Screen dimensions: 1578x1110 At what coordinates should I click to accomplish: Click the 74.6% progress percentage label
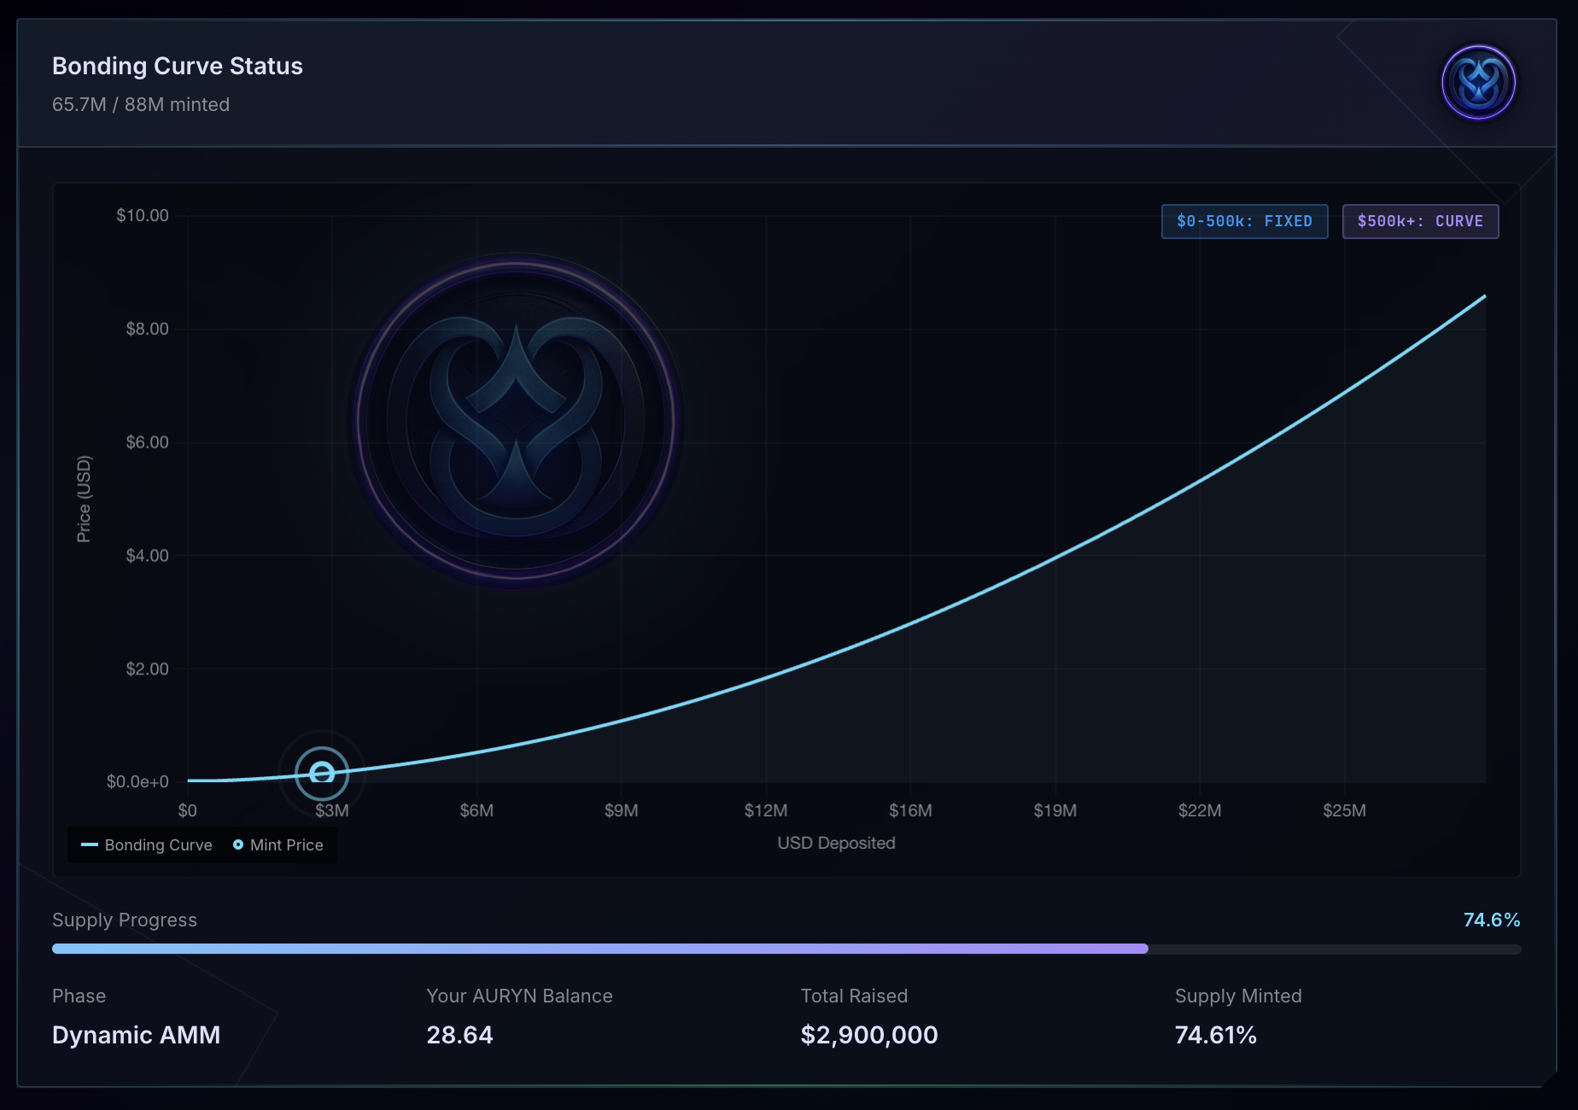pos(1491,920)
